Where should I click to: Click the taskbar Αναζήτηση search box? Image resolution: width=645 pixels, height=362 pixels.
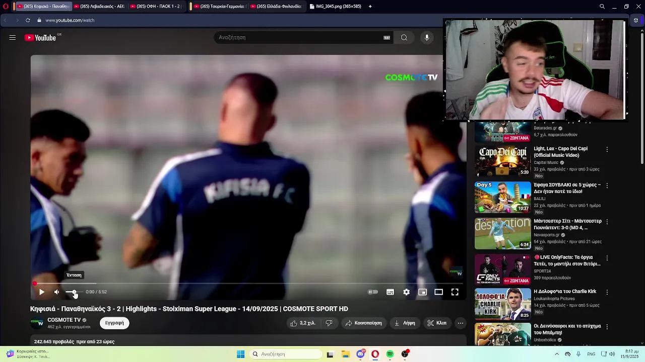(286, 354)
